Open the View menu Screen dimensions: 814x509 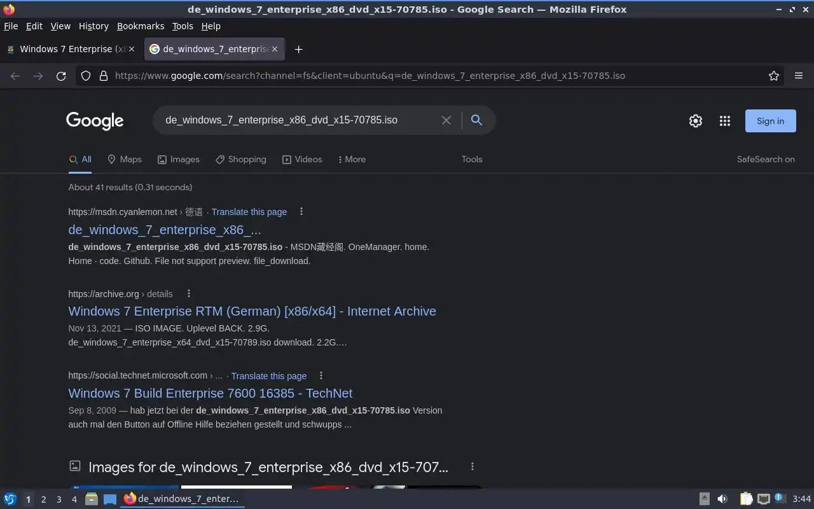(60, 26)
